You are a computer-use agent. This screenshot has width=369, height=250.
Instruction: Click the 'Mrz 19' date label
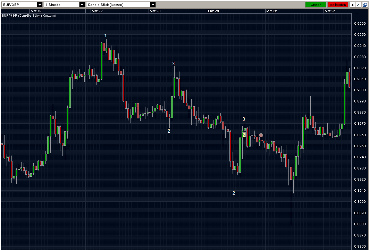point(36,11)
